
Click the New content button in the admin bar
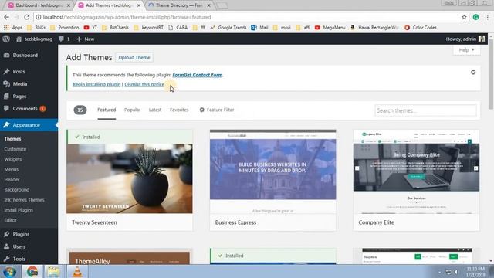pos(86,39)
